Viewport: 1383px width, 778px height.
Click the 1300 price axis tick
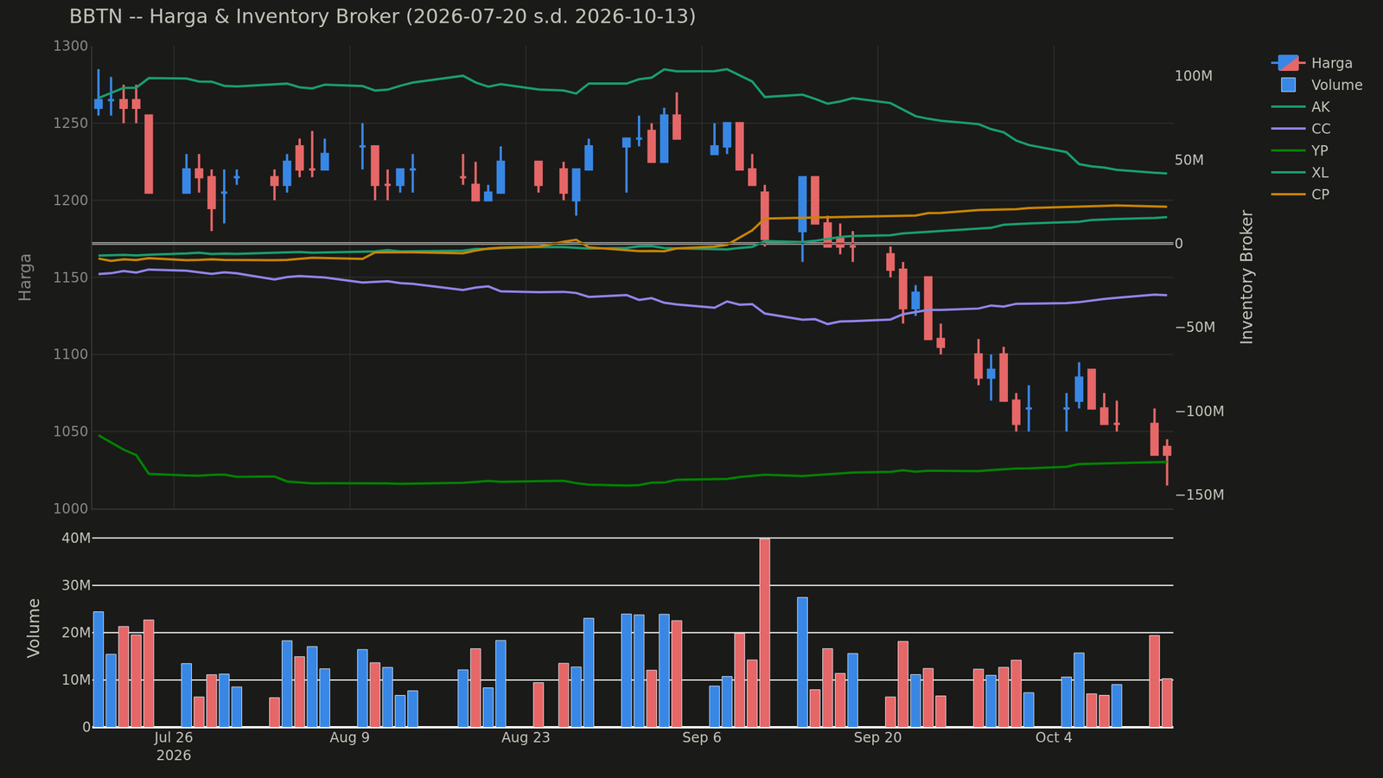[x=73, y=46]
